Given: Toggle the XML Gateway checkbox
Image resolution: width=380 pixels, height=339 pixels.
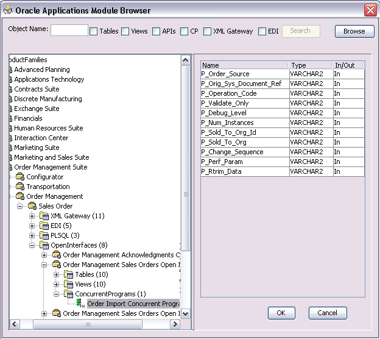Looking at the screenshot, I should [x=207, y=31].
